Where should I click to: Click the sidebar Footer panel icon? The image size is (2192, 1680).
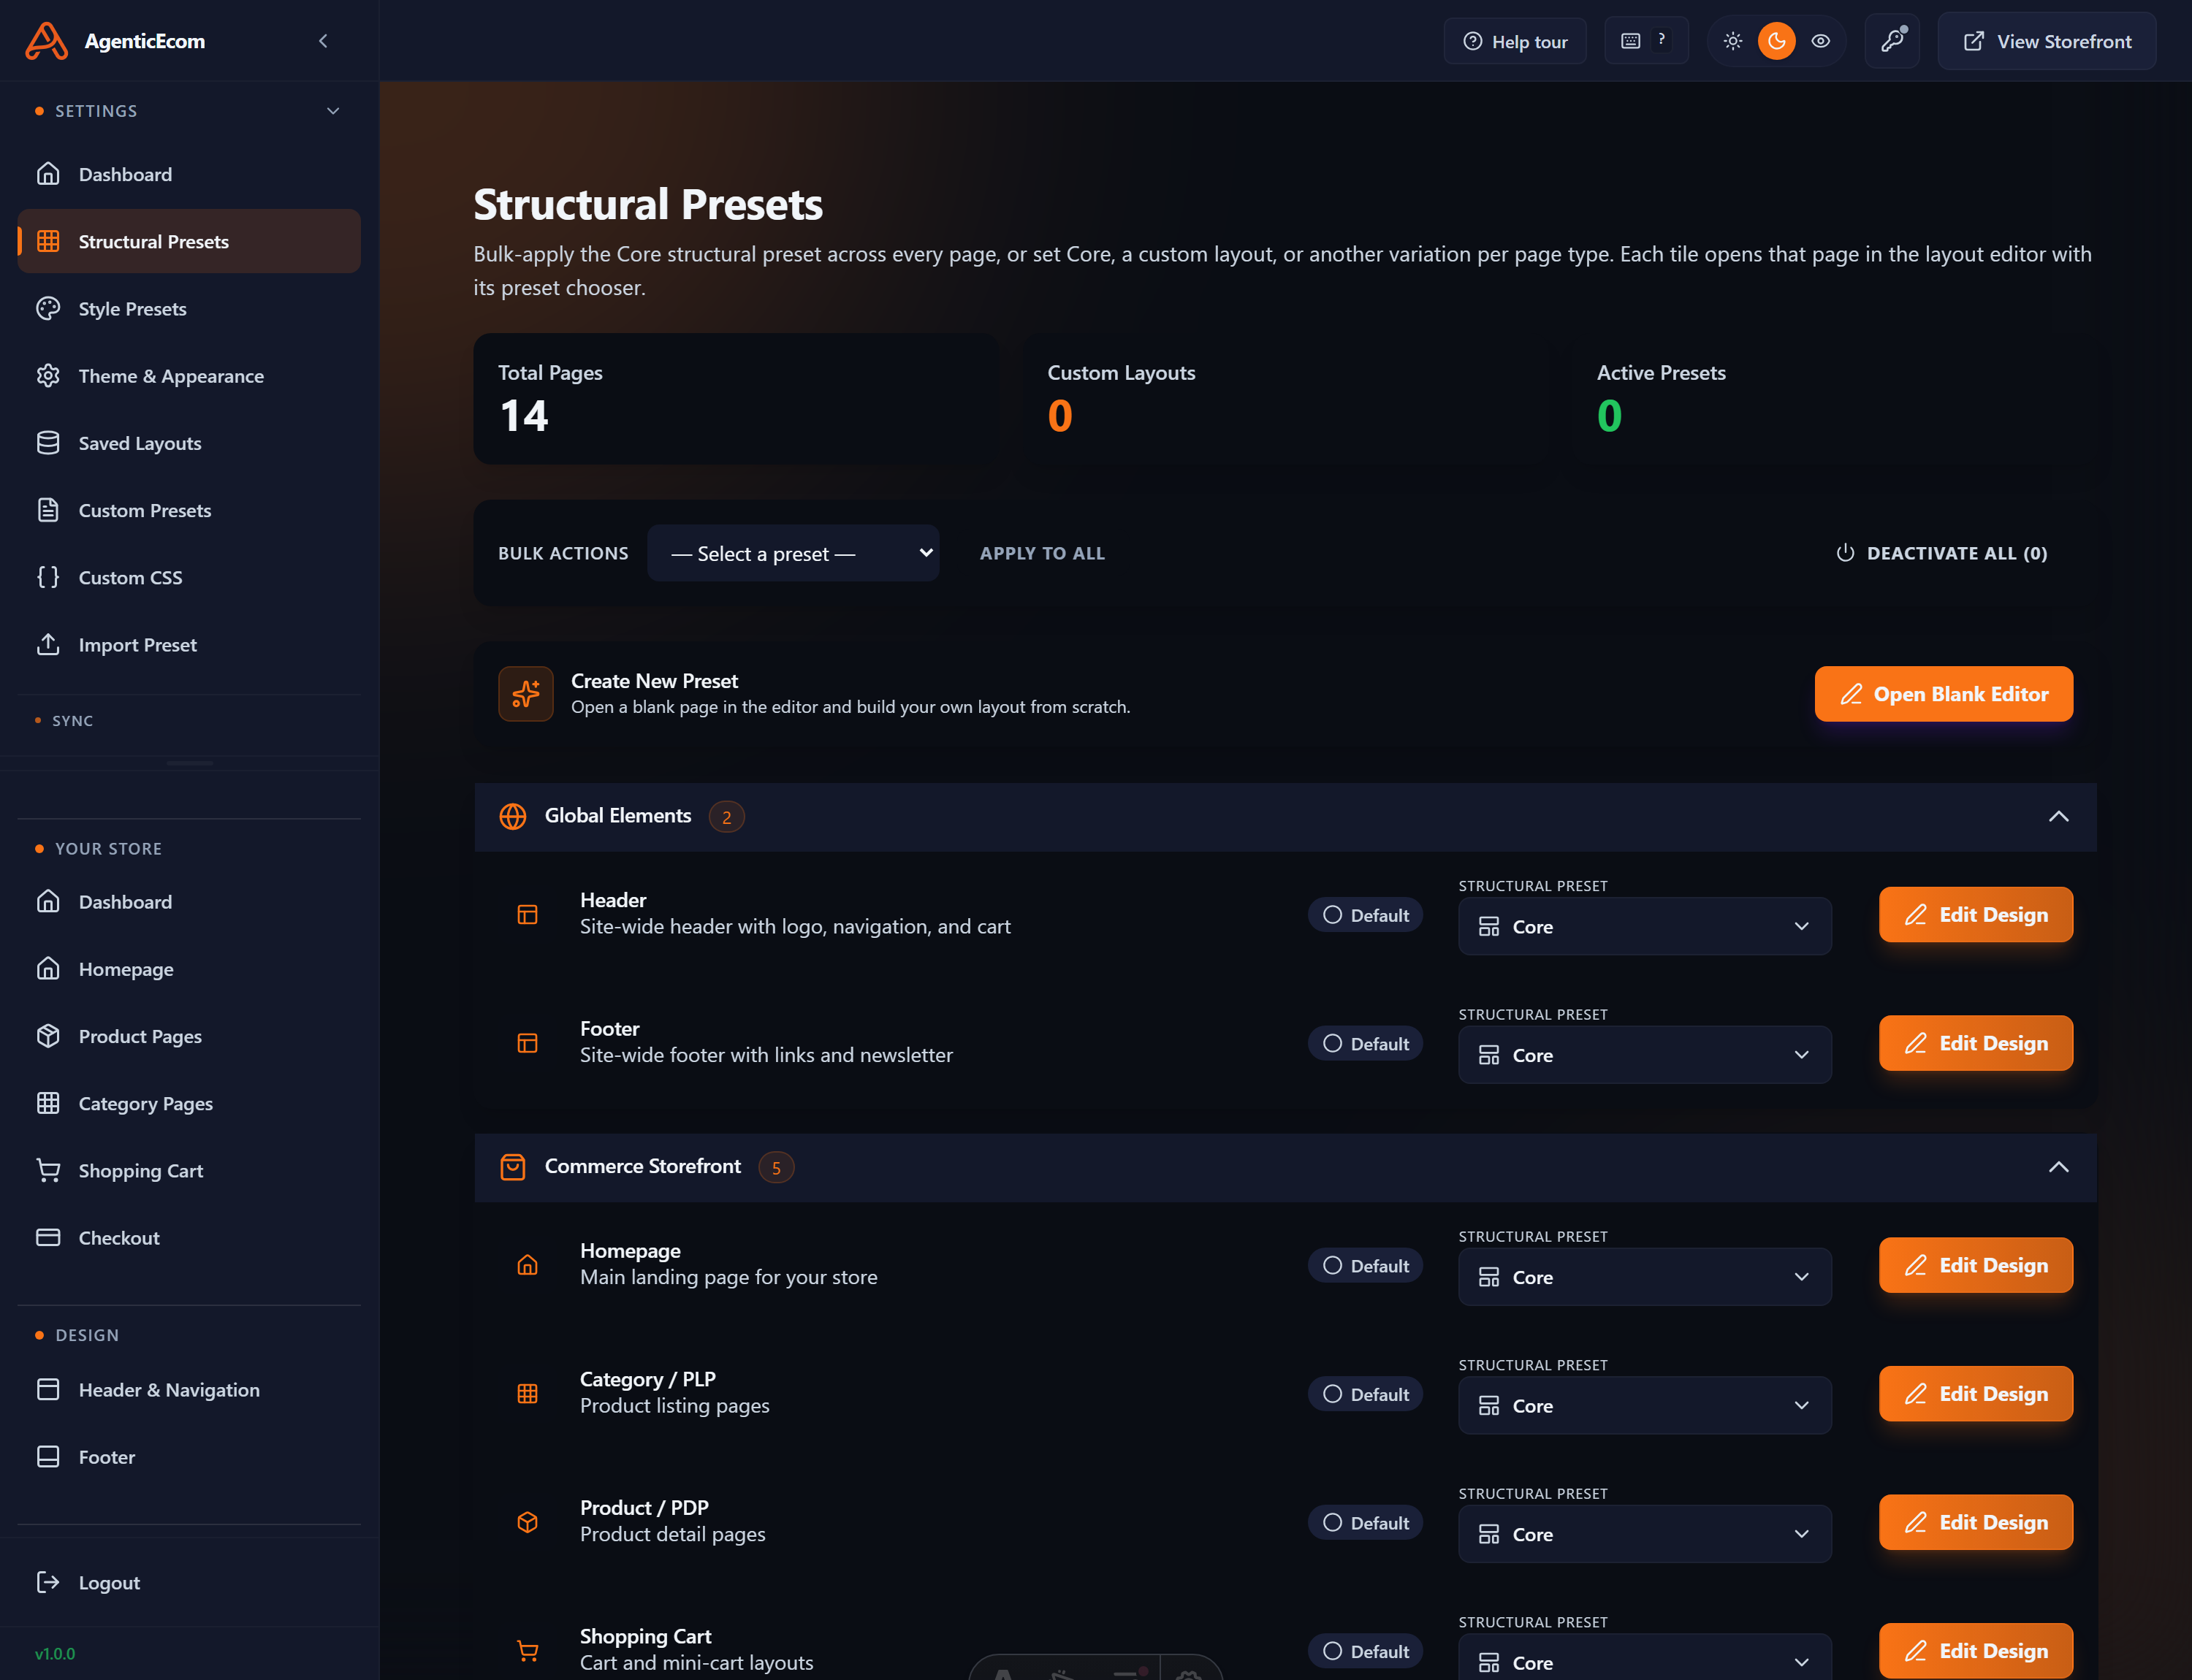point(48,1457)
